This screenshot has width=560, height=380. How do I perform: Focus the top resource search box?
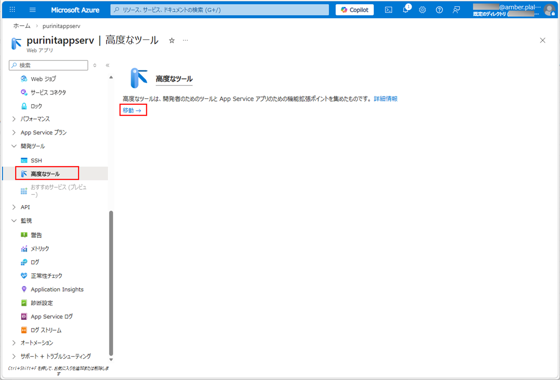click(x=219, y=10)
